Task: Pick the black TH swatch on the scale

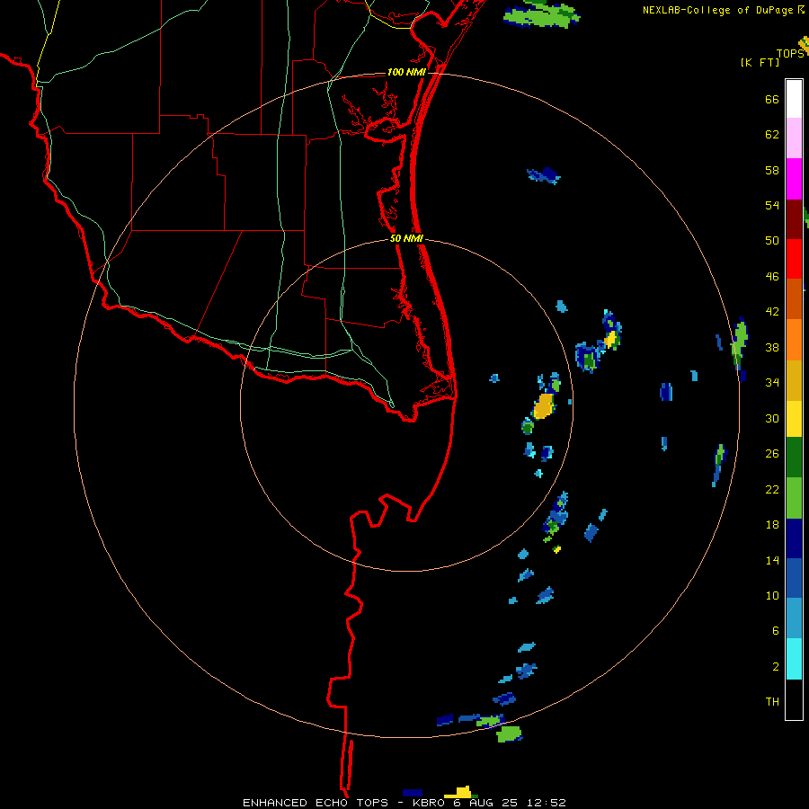Action: tap(794, 699)
